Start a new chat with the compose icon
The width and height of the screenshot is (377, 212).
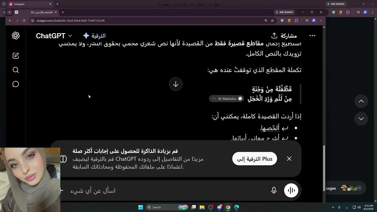pyautogui.click(x=16, y=56)
